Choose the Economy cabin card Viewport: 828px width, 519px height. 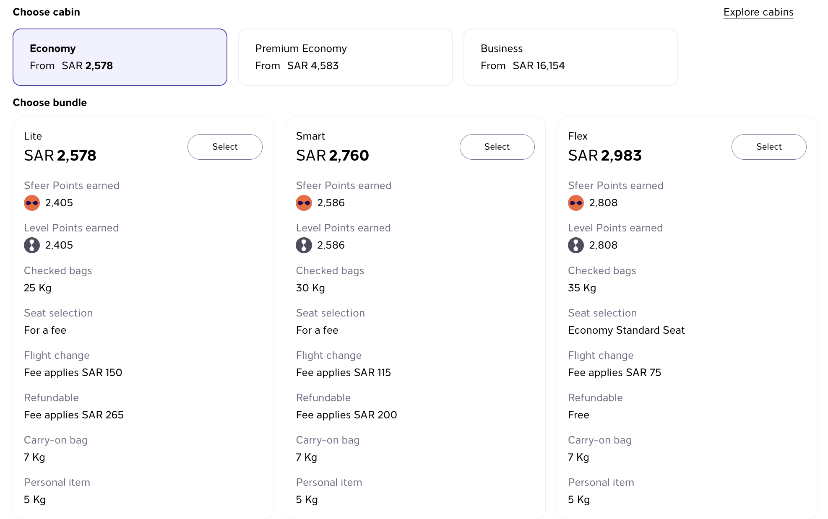[x=120, y=57]
